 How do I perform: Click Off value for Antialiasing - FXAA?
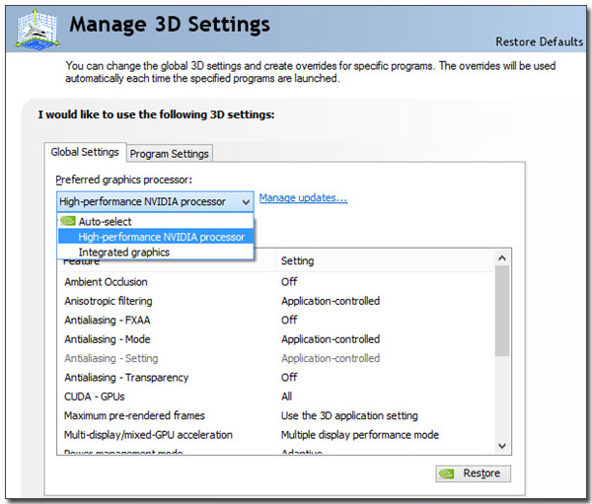(x=289, y=321)
